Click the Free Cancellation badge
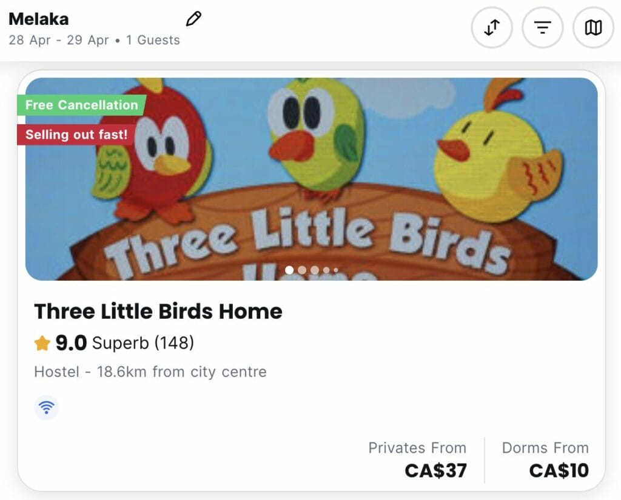 [82, 105]
